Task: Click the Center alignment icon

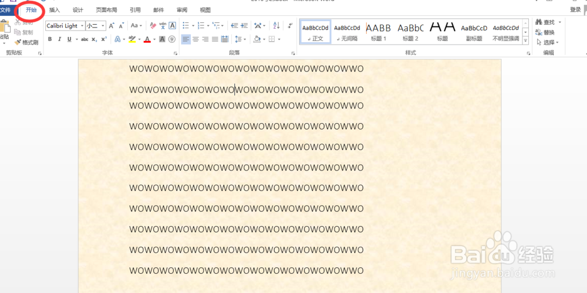Action: 195,39
